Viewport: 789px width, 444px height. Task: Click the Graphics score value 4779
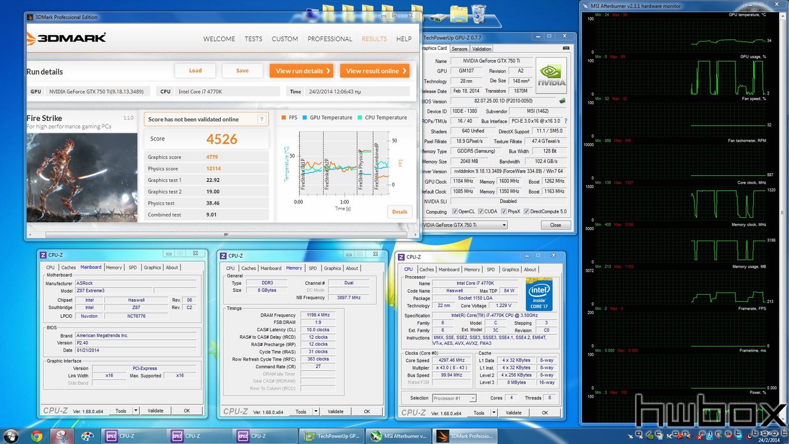[212, 157]
